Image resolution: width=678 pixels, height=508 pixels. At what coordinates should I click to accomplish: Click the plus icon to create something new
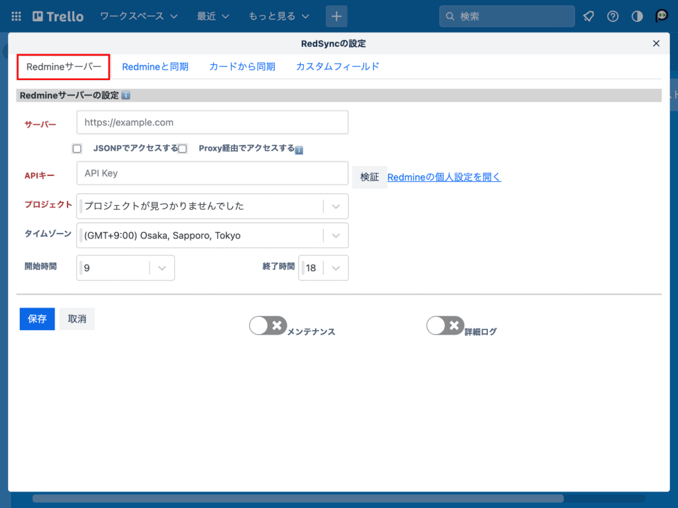tap(336, 16)
